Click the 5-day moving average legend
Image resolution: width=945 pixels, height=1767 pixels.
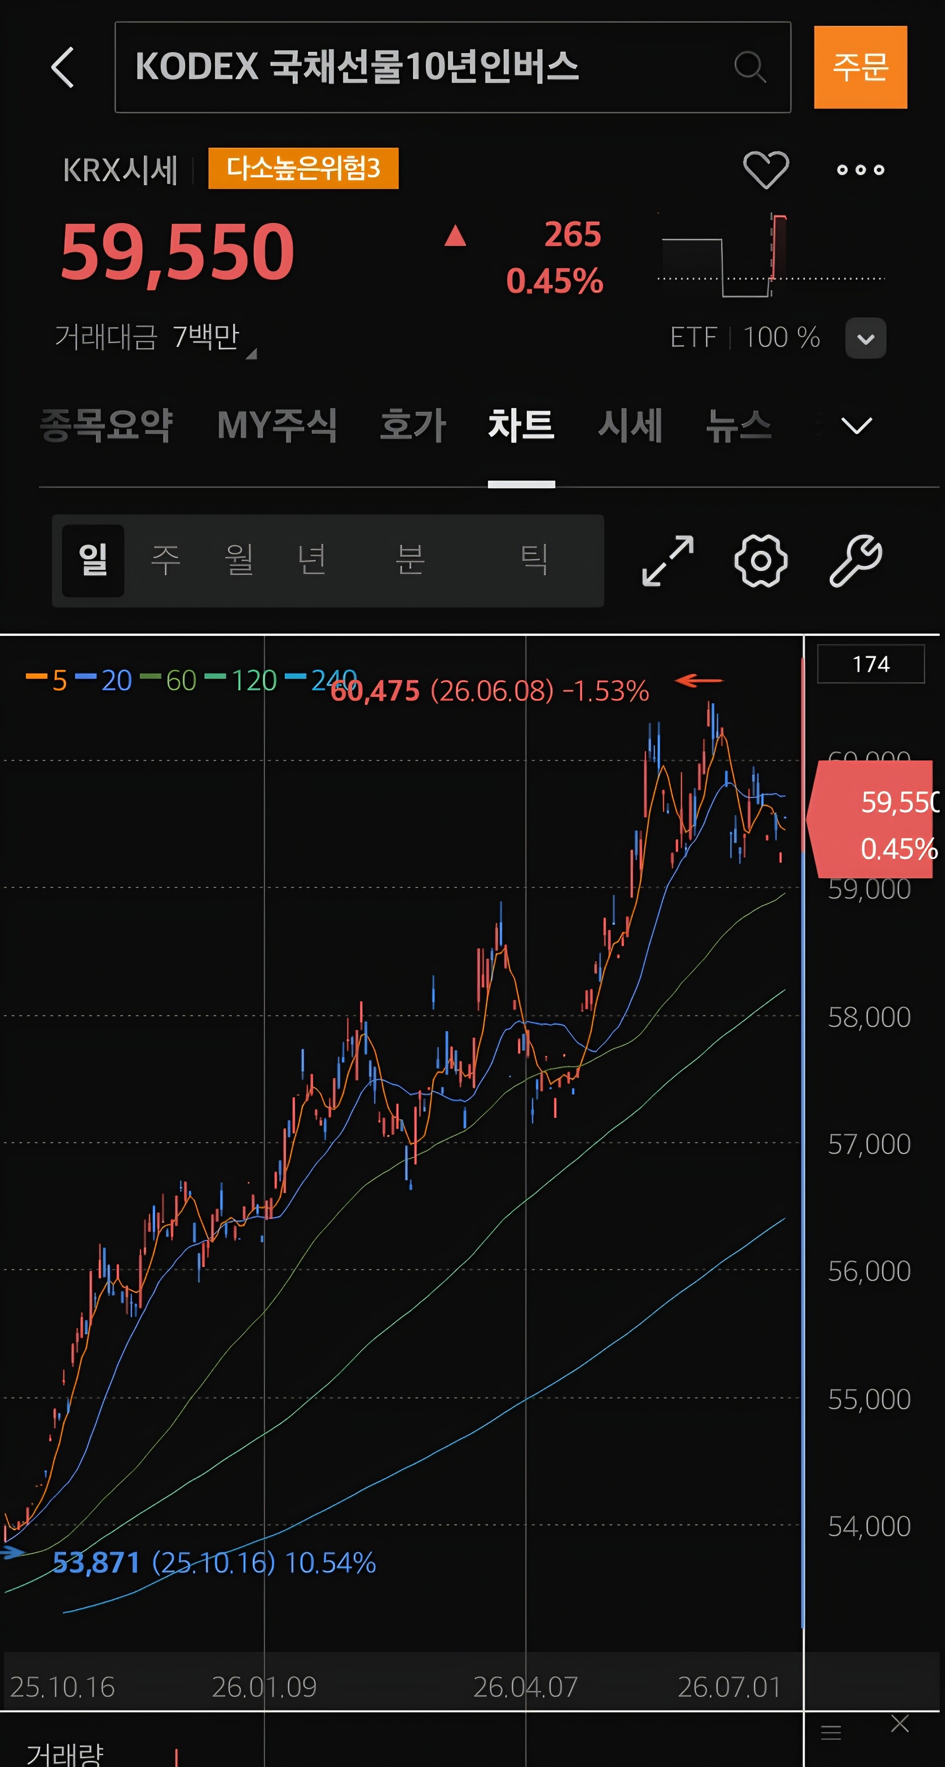(x=47, y=681)
